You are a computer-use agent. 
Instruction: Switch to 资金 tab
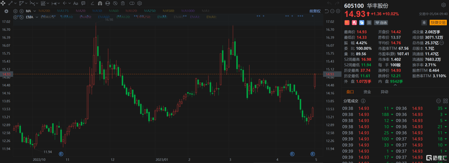[367, 92]
